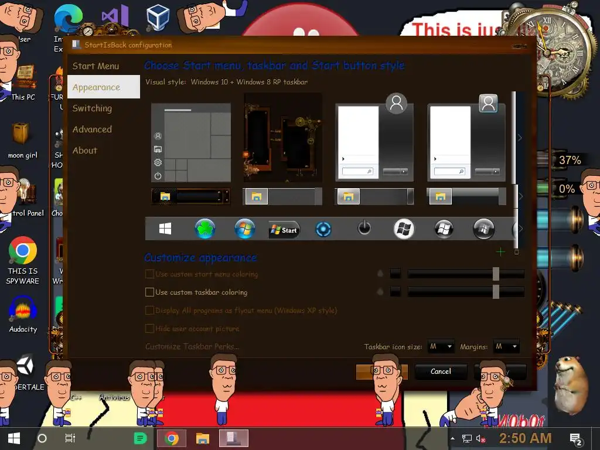Viewport: 600px width, 450px height.
Task: Open the network tray icon
Action: 467,439
